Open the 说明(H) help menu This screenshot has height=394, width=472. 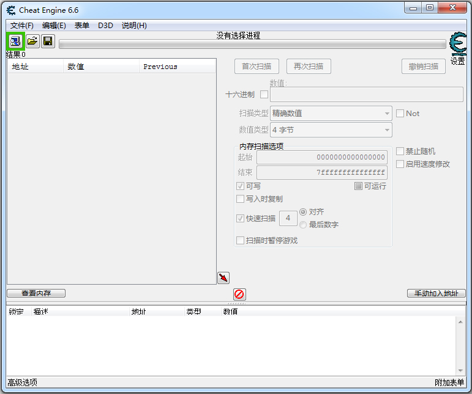pyautogui.click(x=134, y=26)
